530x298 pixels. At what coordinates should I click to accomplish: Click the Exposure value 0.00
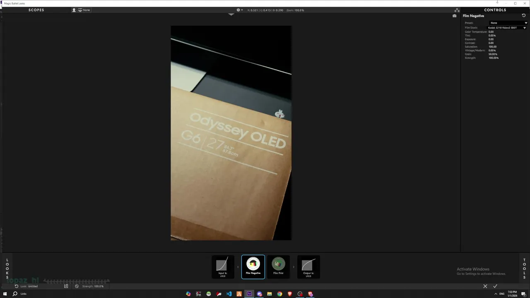[x=491, y=39]
